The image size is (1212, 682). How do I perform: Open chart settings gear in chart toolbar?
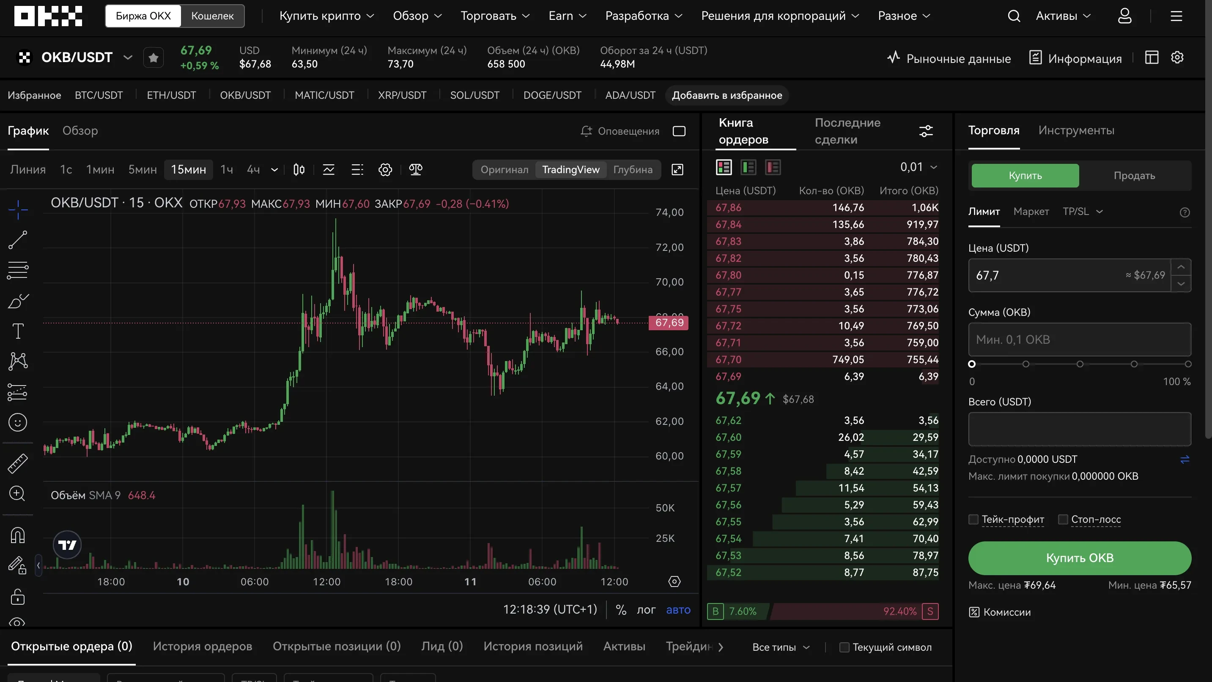click(x=385, y=170)
